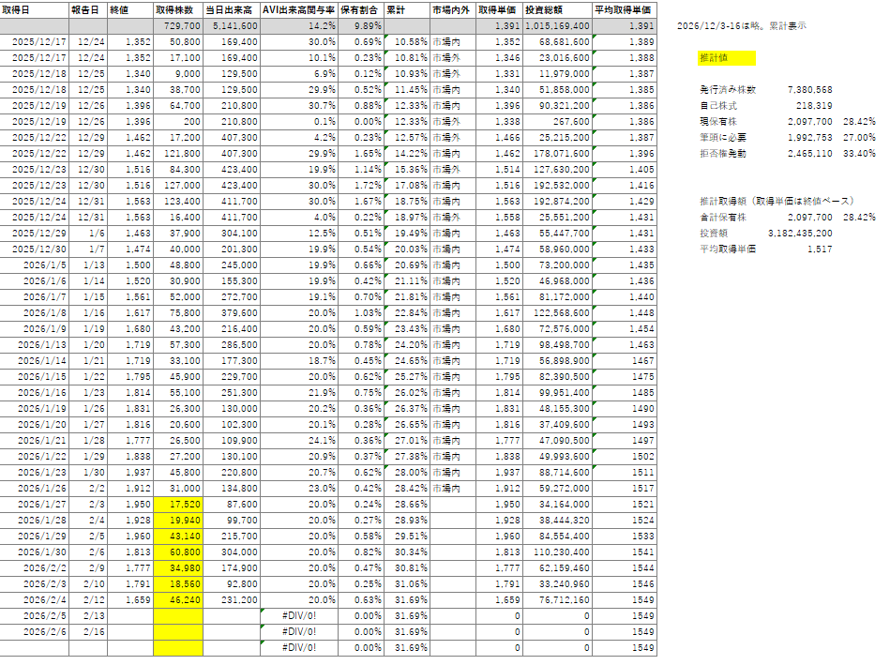The width and height of the screenshot is (890, 665).
Task: Click the yellow 推計値 label cell
Action: (724, 58)
